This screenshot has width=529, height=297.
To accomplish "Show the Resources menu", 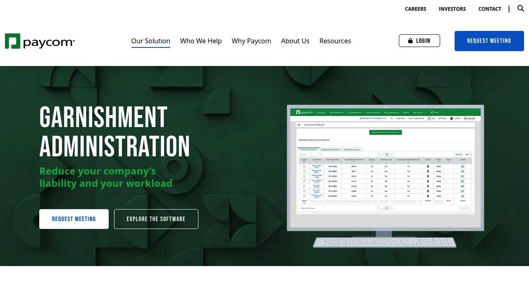I will pyautogui.click(x=335, y=41).
